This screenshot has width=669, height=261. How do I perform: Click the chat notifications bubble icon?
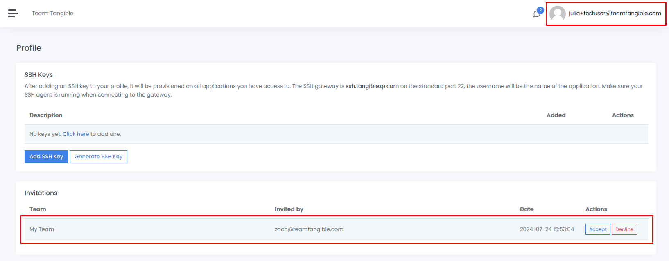(x=536, y=14)
